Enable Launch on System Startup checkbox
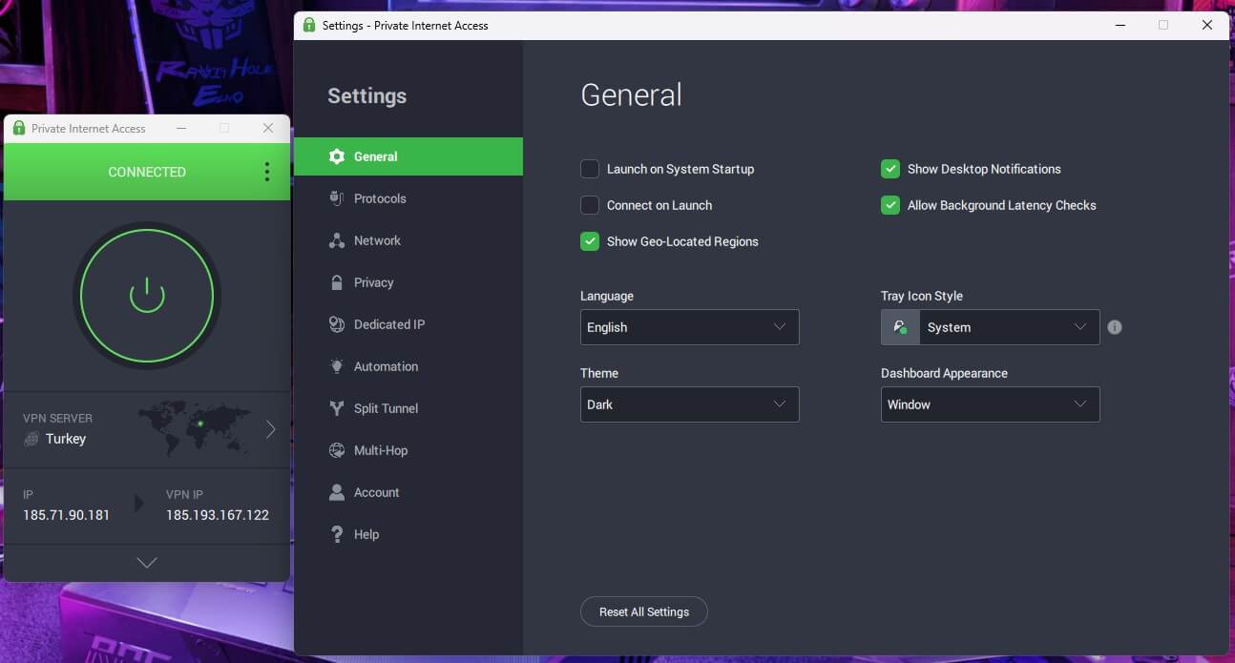The image size is (1235, 663). (590, 169)
